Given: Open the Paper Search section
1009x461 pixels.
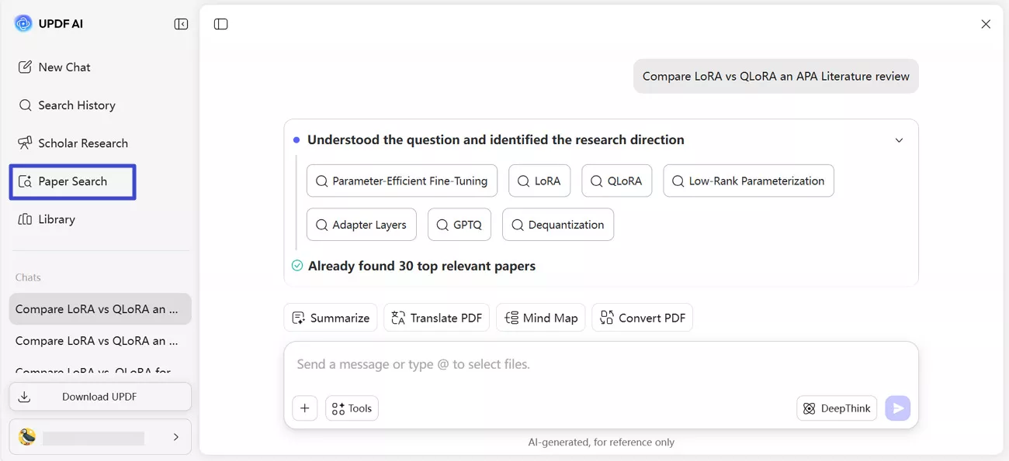Looking at the screenshot, I should click(x=72, y=181).
